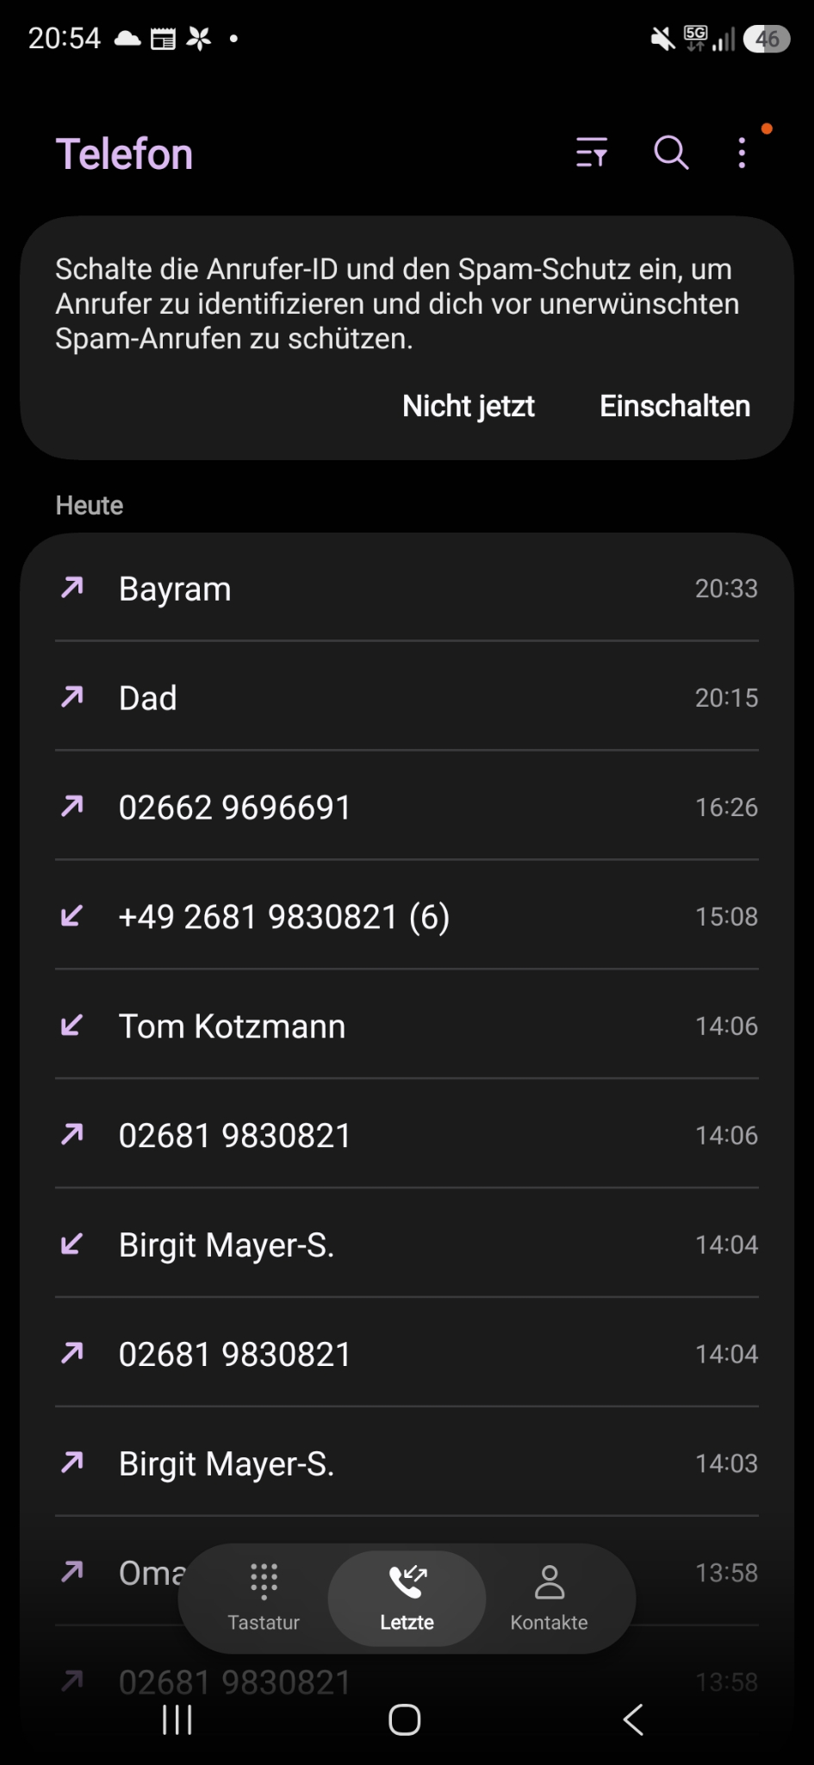Switch to the Tastatur tab
The height and width of the screenshot is (1765, 814).
point(264,1599)
